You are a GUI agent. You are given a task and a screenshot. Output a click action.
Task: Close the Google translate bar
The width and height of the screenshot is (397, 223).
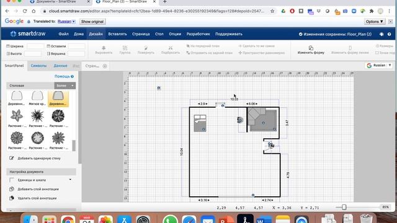[x=390, y=22]
